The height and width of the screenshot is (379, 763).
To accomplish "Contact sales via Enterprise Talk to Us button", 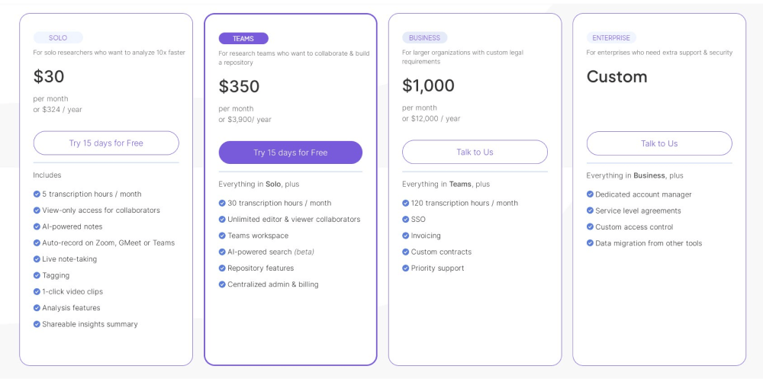I will click(x=658, y=143).
